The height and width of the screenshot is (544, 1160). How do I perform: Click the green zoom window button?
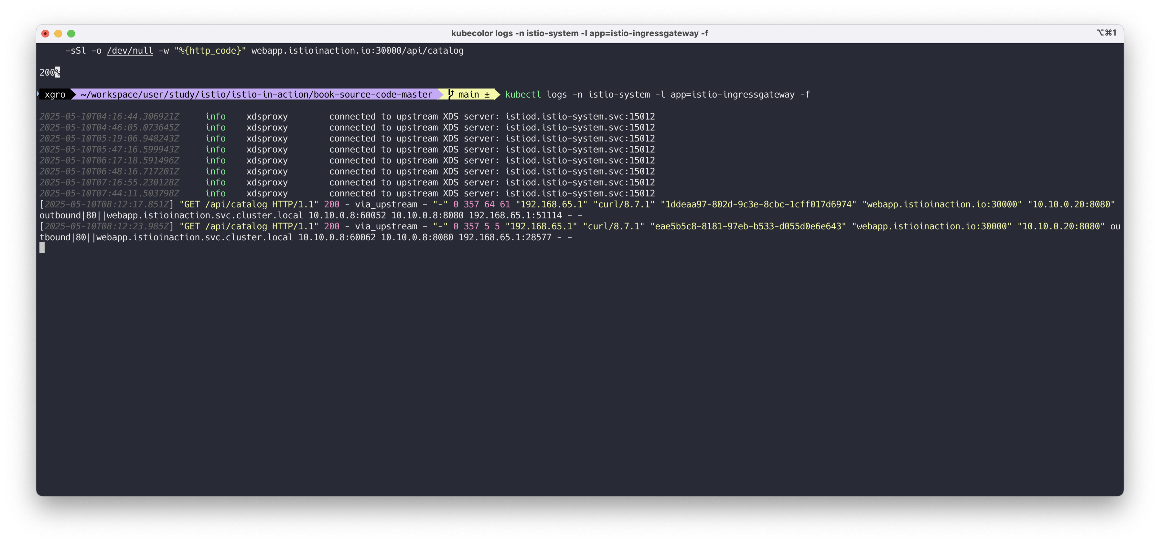pyautogui.click(x=71, y=33)
